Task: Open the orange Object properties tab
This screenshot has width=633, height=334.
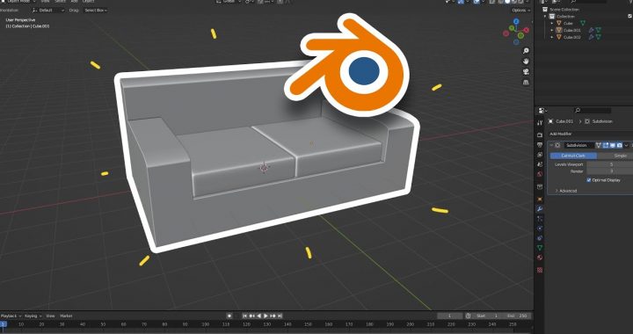Action: (x=540, y=200)
